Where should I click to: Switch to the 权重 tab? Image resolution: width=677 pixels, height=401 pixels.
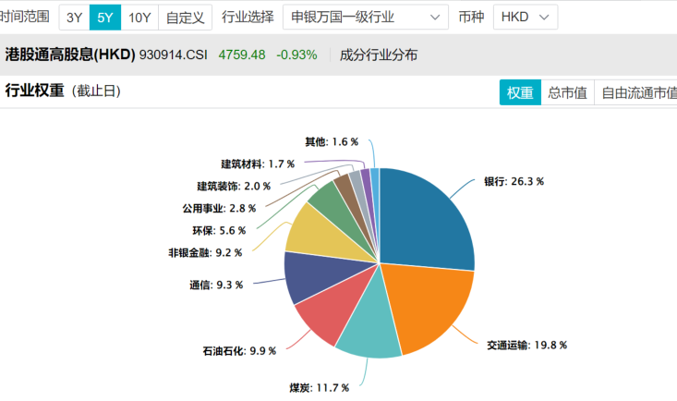tap(520, 92)
